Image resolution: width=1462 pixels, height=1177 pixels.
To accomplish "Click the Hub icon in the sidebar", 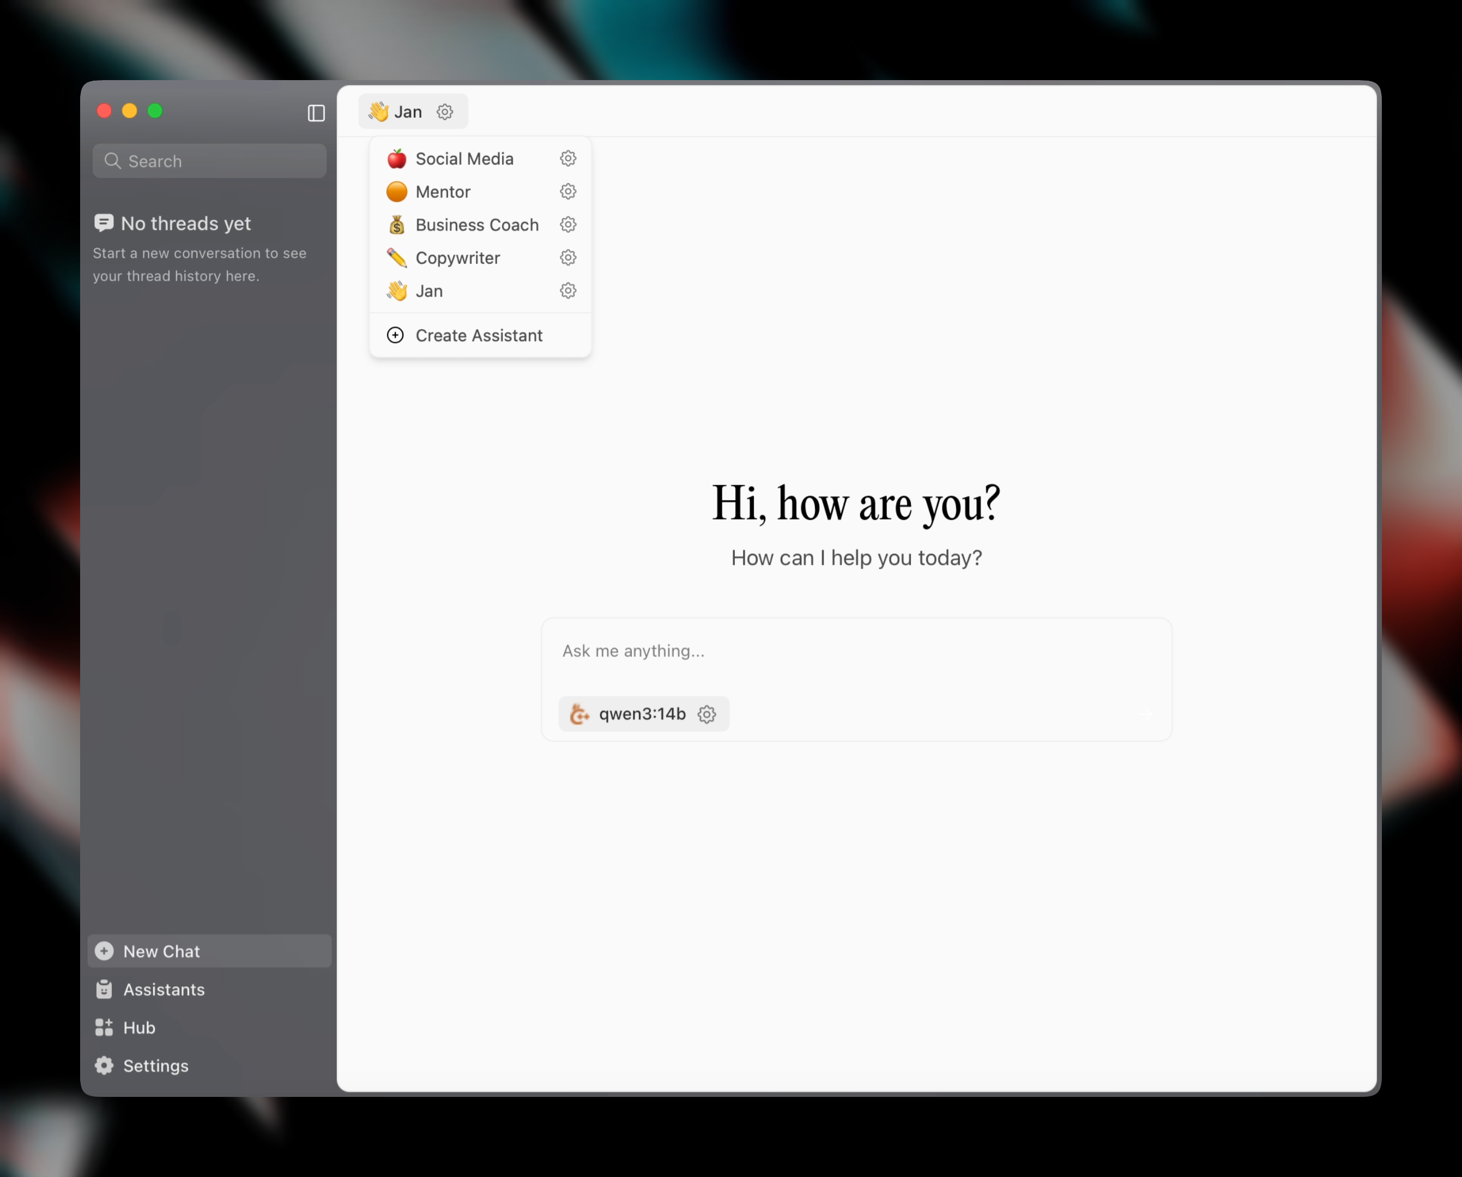I will [104, 1027].
